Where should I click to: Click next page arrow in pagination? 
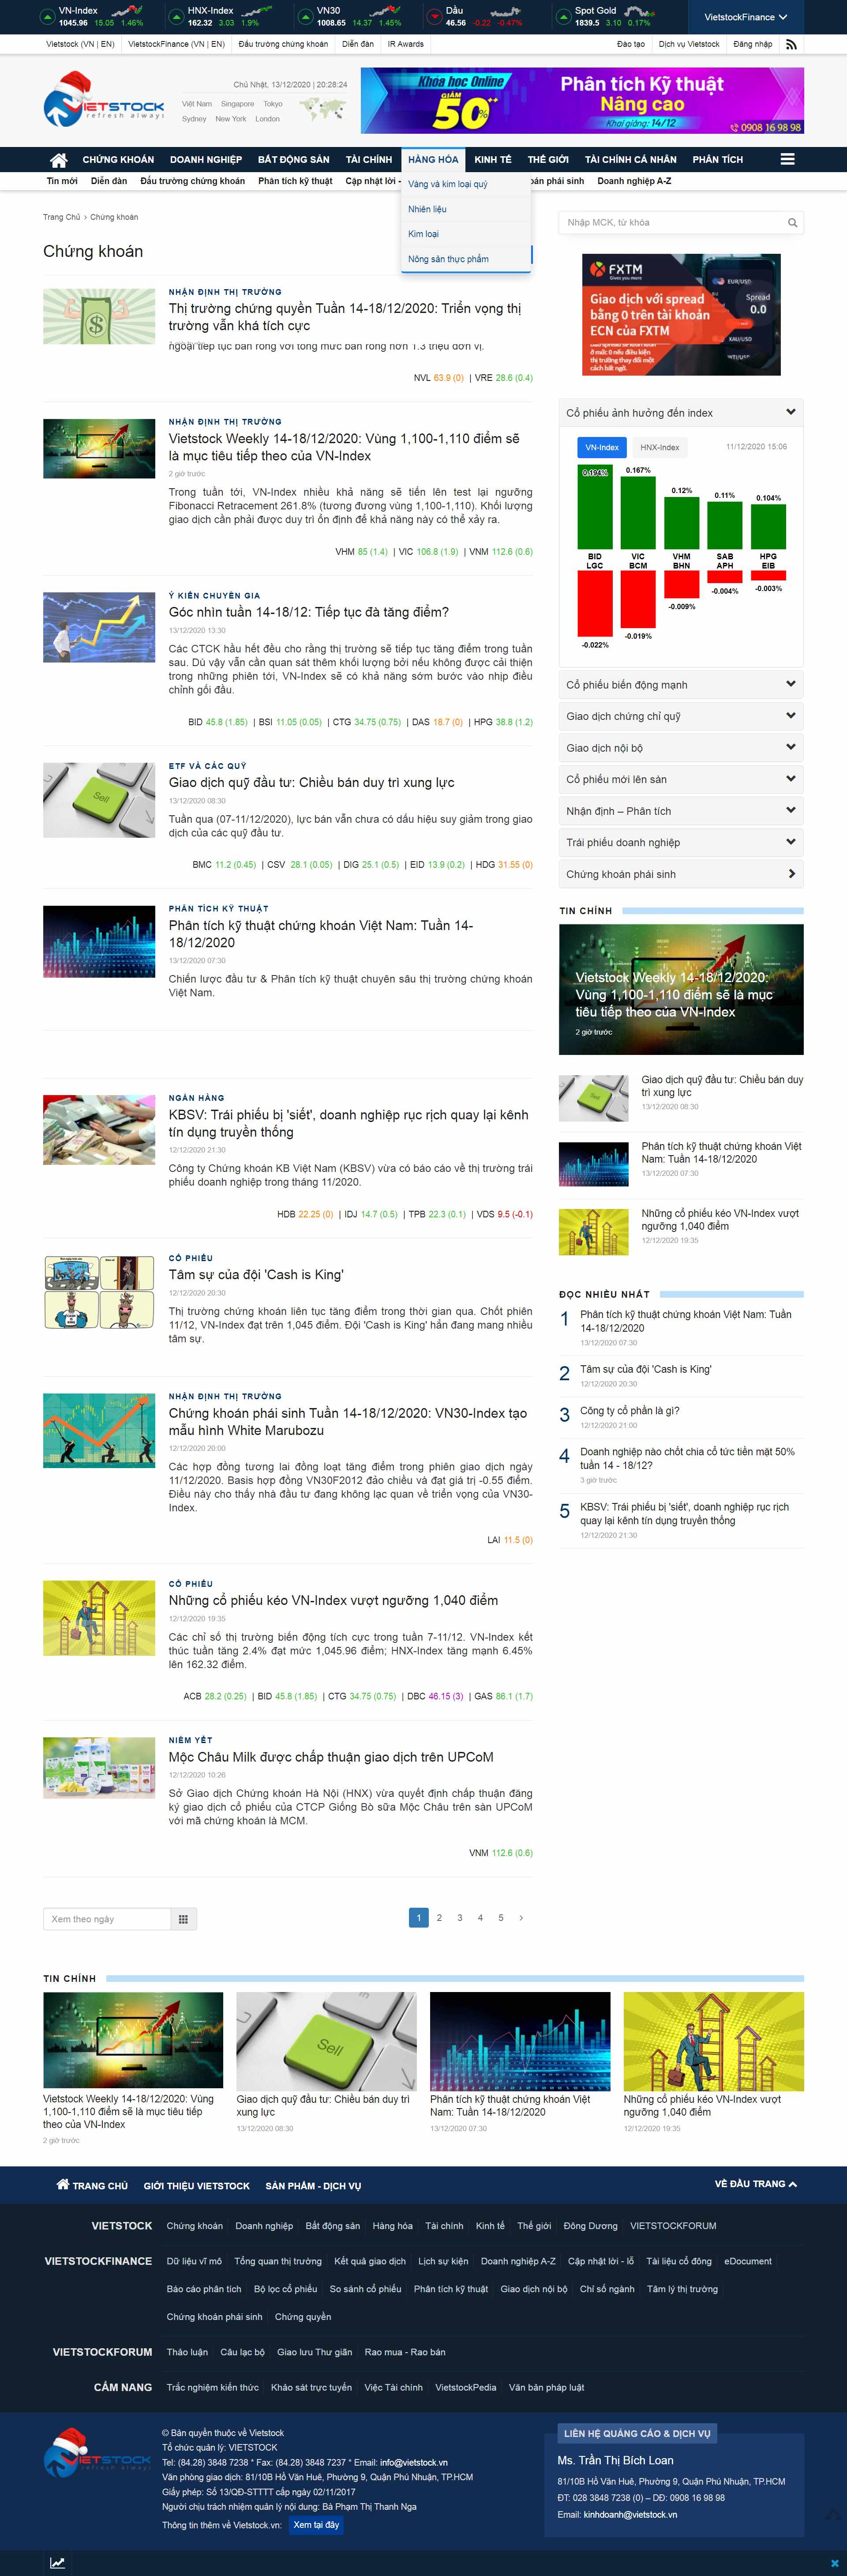pos(521,1918)
